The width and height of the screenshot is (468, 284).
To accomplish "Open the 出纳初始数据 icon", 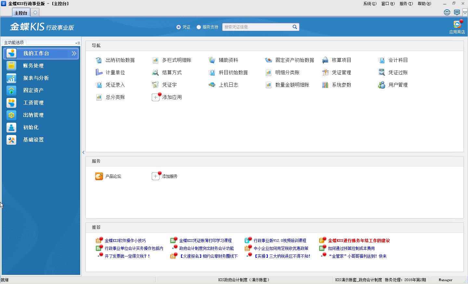I will click(x=99, y=60).
